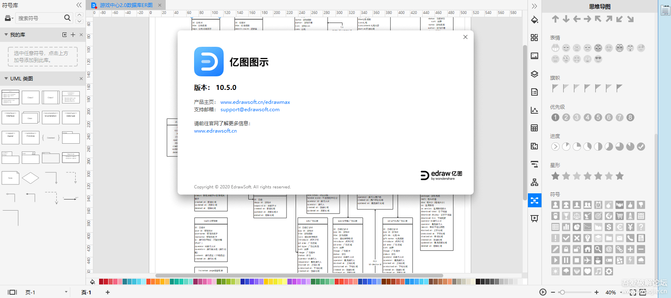Collapse the symbol library panel chevrons
The width and height of the screenshot is (671, 298).
coord(79,5)
